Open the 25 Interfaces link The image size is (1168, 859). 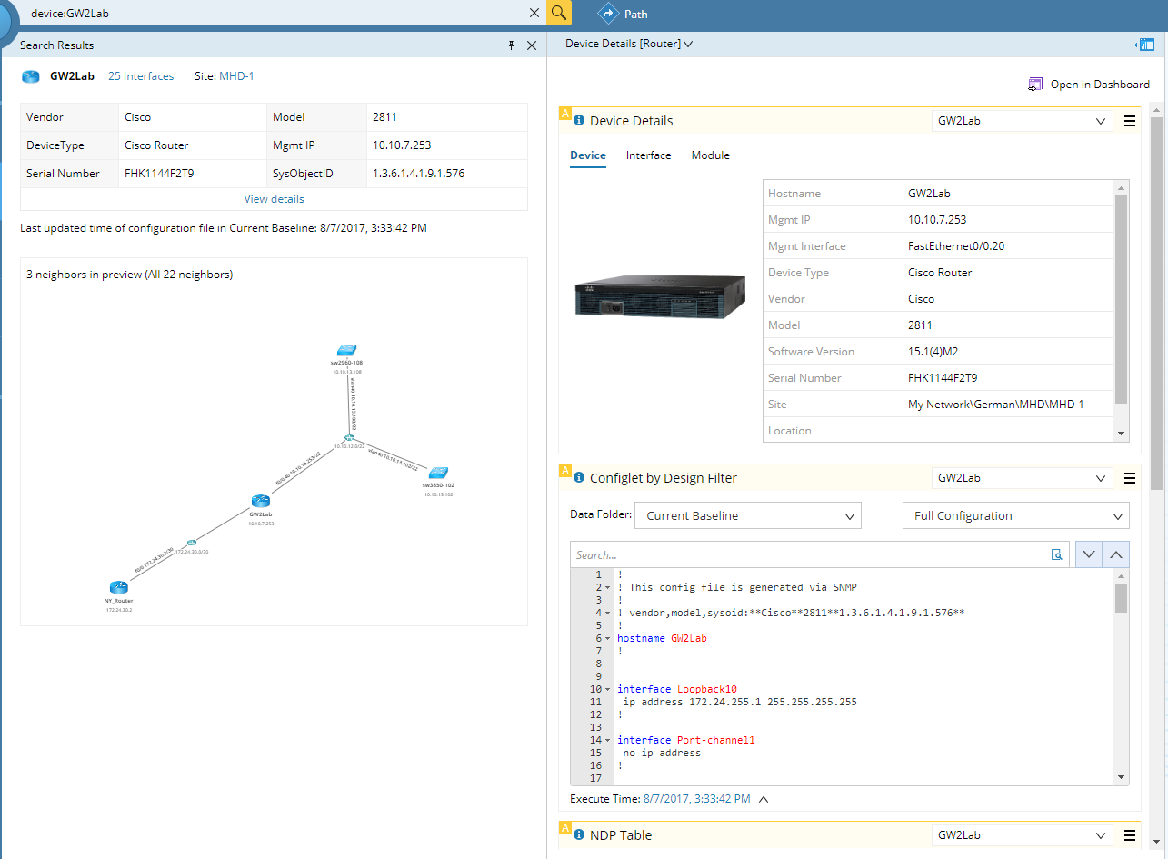(x=141, y=76)
